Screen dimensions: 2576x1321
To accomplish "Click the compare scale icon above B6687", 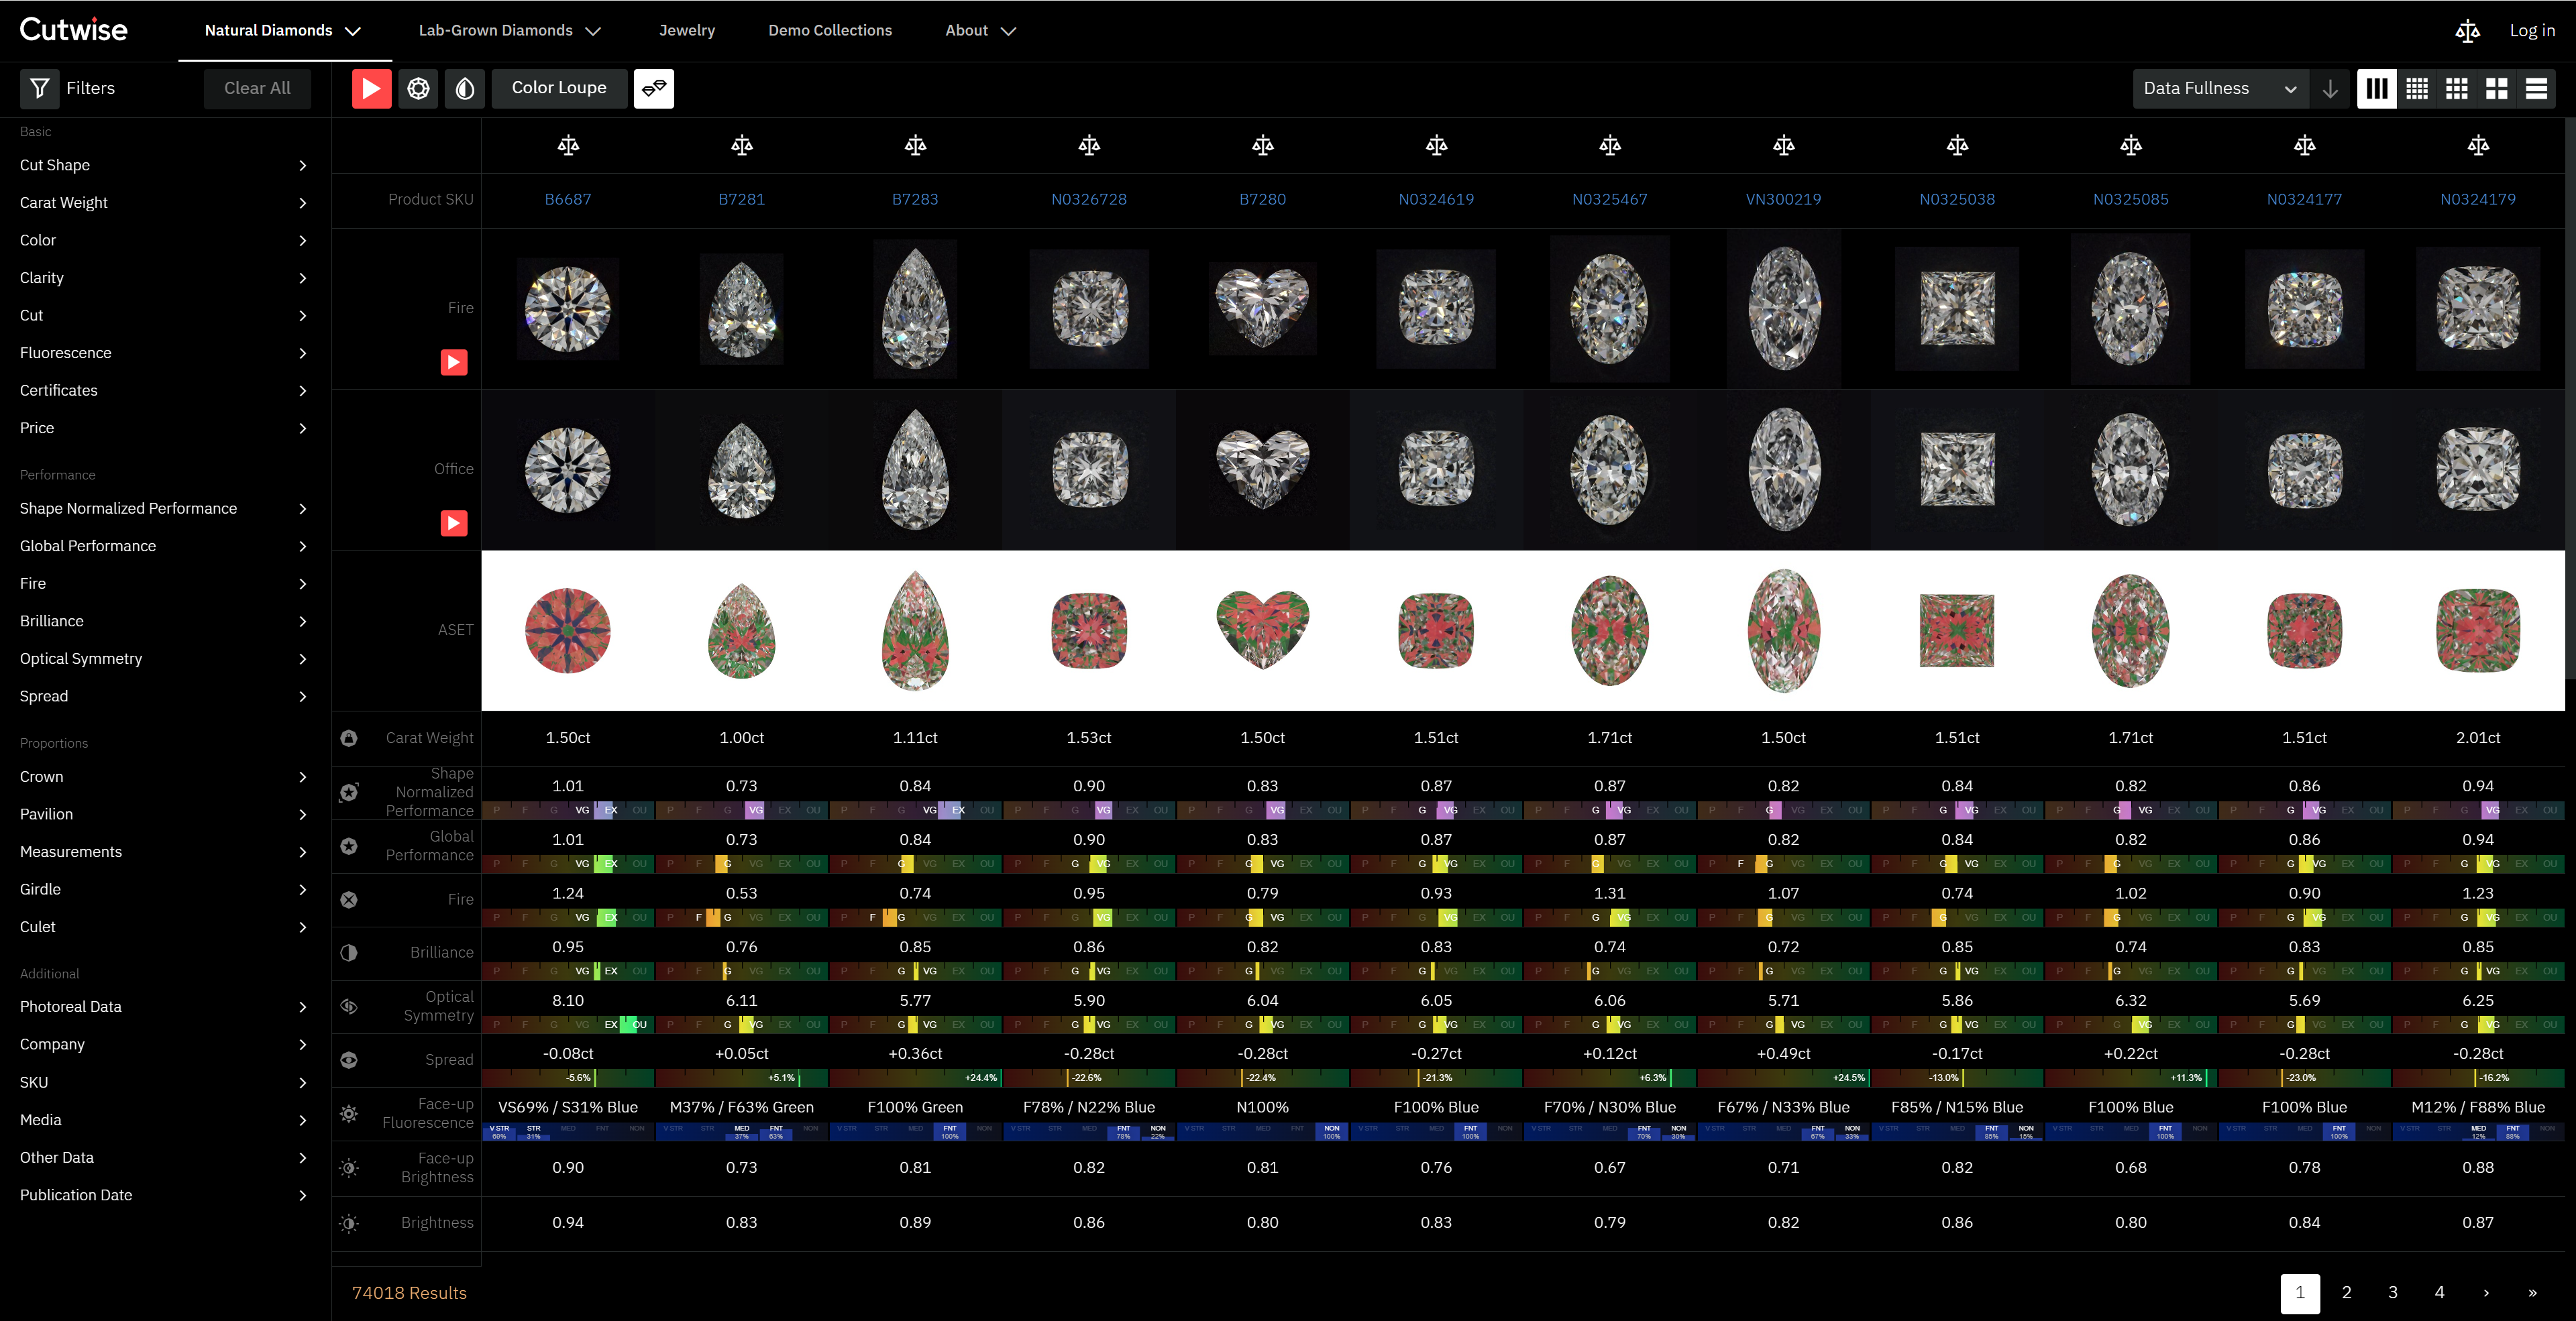I will point(568,146).
